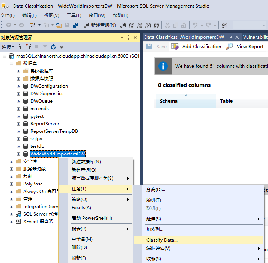The image size is (268, 263).
Task: Choose 新建查询(Q) in the context menu
Action: (96, 170)
